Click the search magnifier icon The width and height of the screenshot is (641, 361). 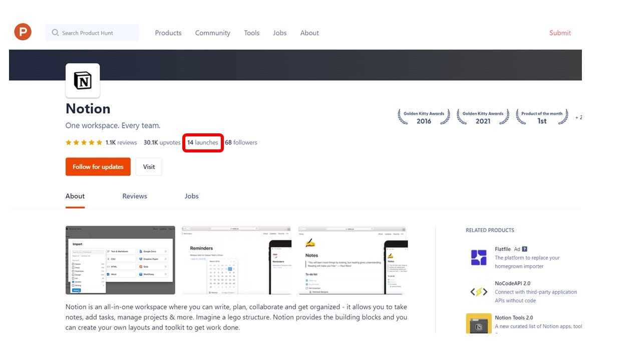click(56, 33)
